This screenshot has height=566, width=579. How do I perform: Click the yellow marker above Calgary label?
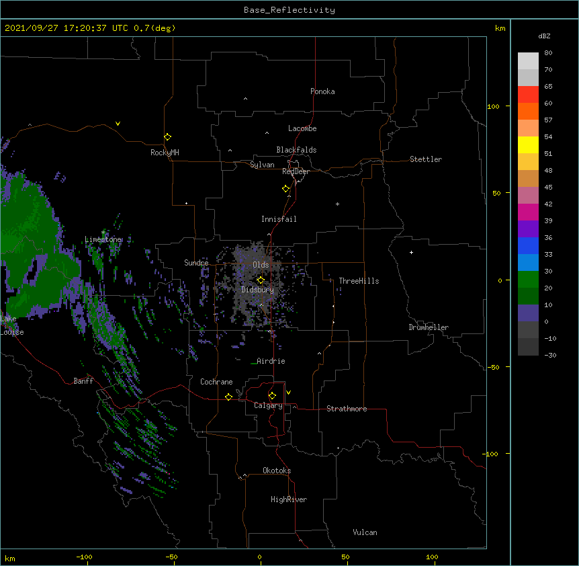(x=272, y=396)
